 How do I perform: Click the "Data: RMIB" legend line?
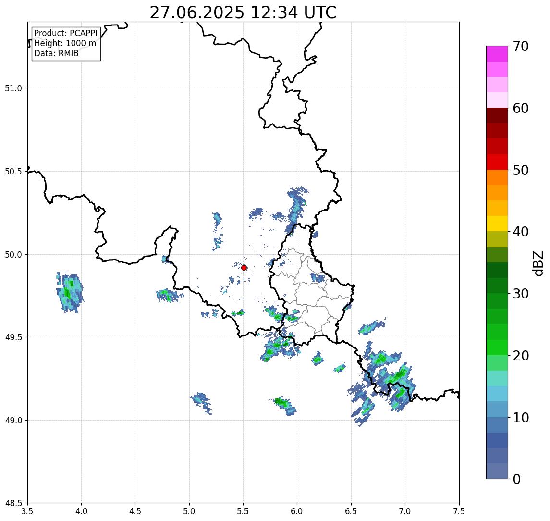pyautogui.click(x=56, y=53)
